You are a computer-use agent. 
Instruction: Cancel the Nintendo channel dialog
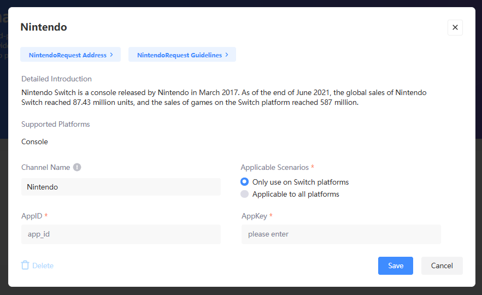pos(442,265)
